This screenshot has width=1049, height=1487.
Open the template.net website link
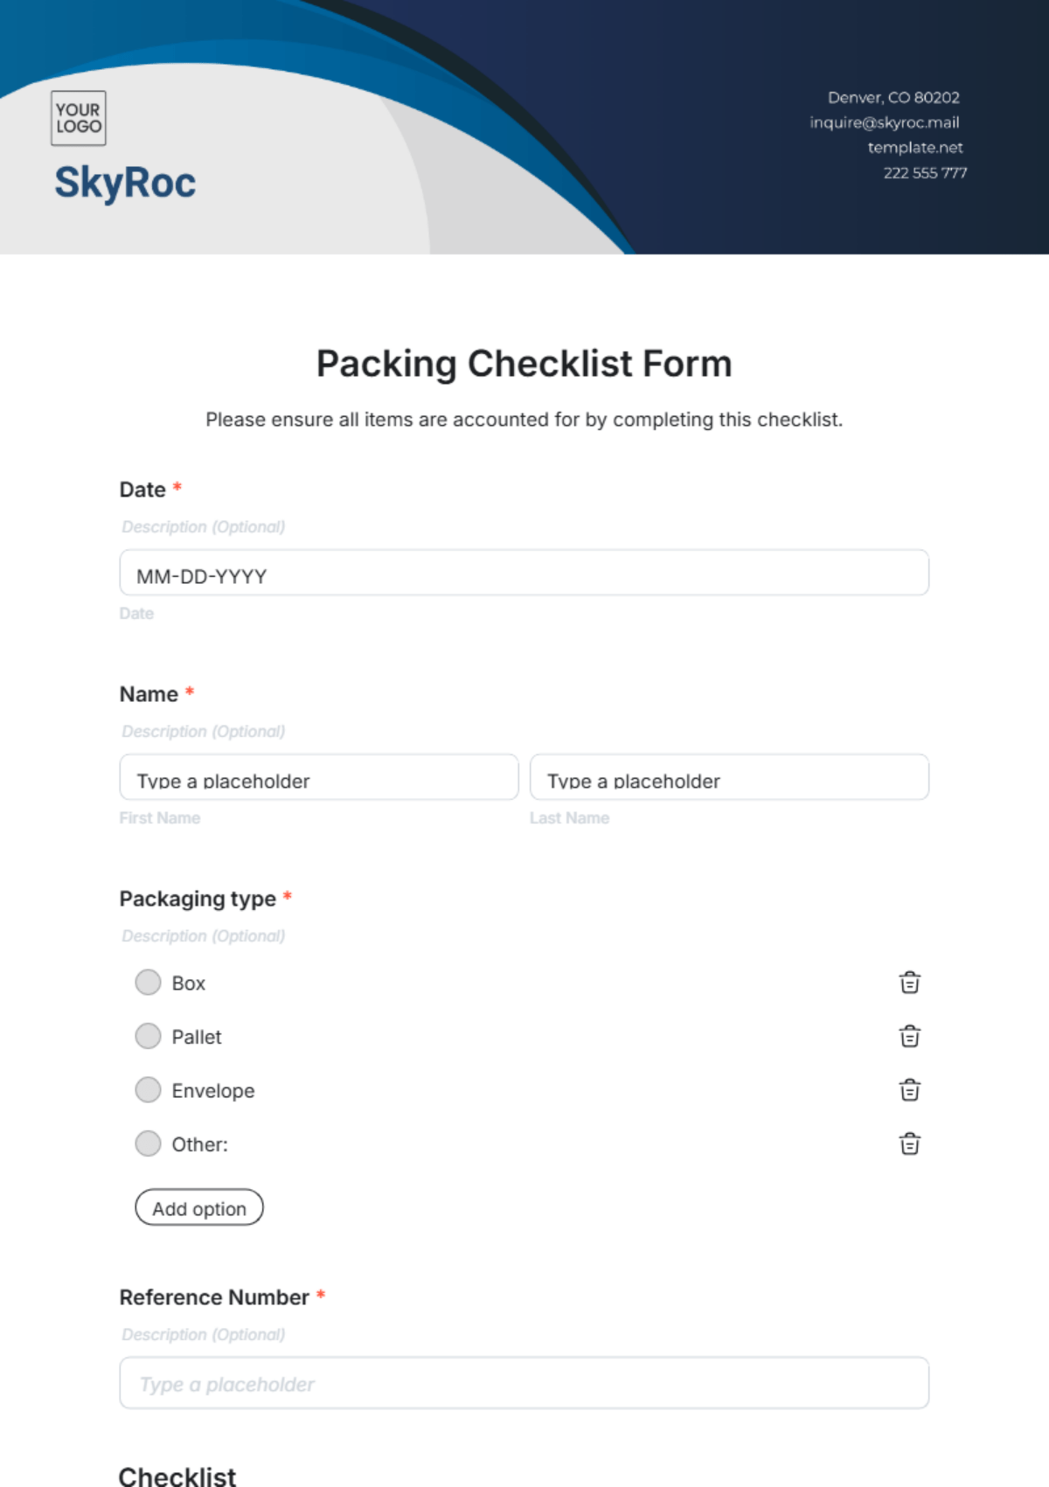pyautogui.click(x=914, y=148)
